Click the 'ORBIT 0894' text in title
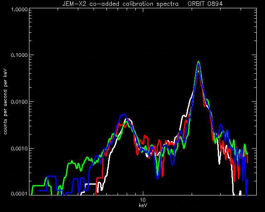Screen dimensions: 265x212 click(x=205, y=4)
